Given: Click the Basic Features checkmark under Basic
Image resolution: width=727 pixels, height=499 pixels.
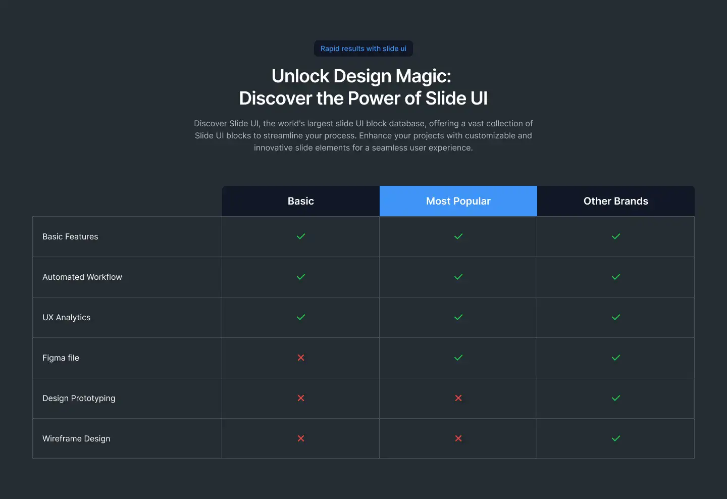Looking at the screenshot, I should pyautogui.click(x=301, y=236).
